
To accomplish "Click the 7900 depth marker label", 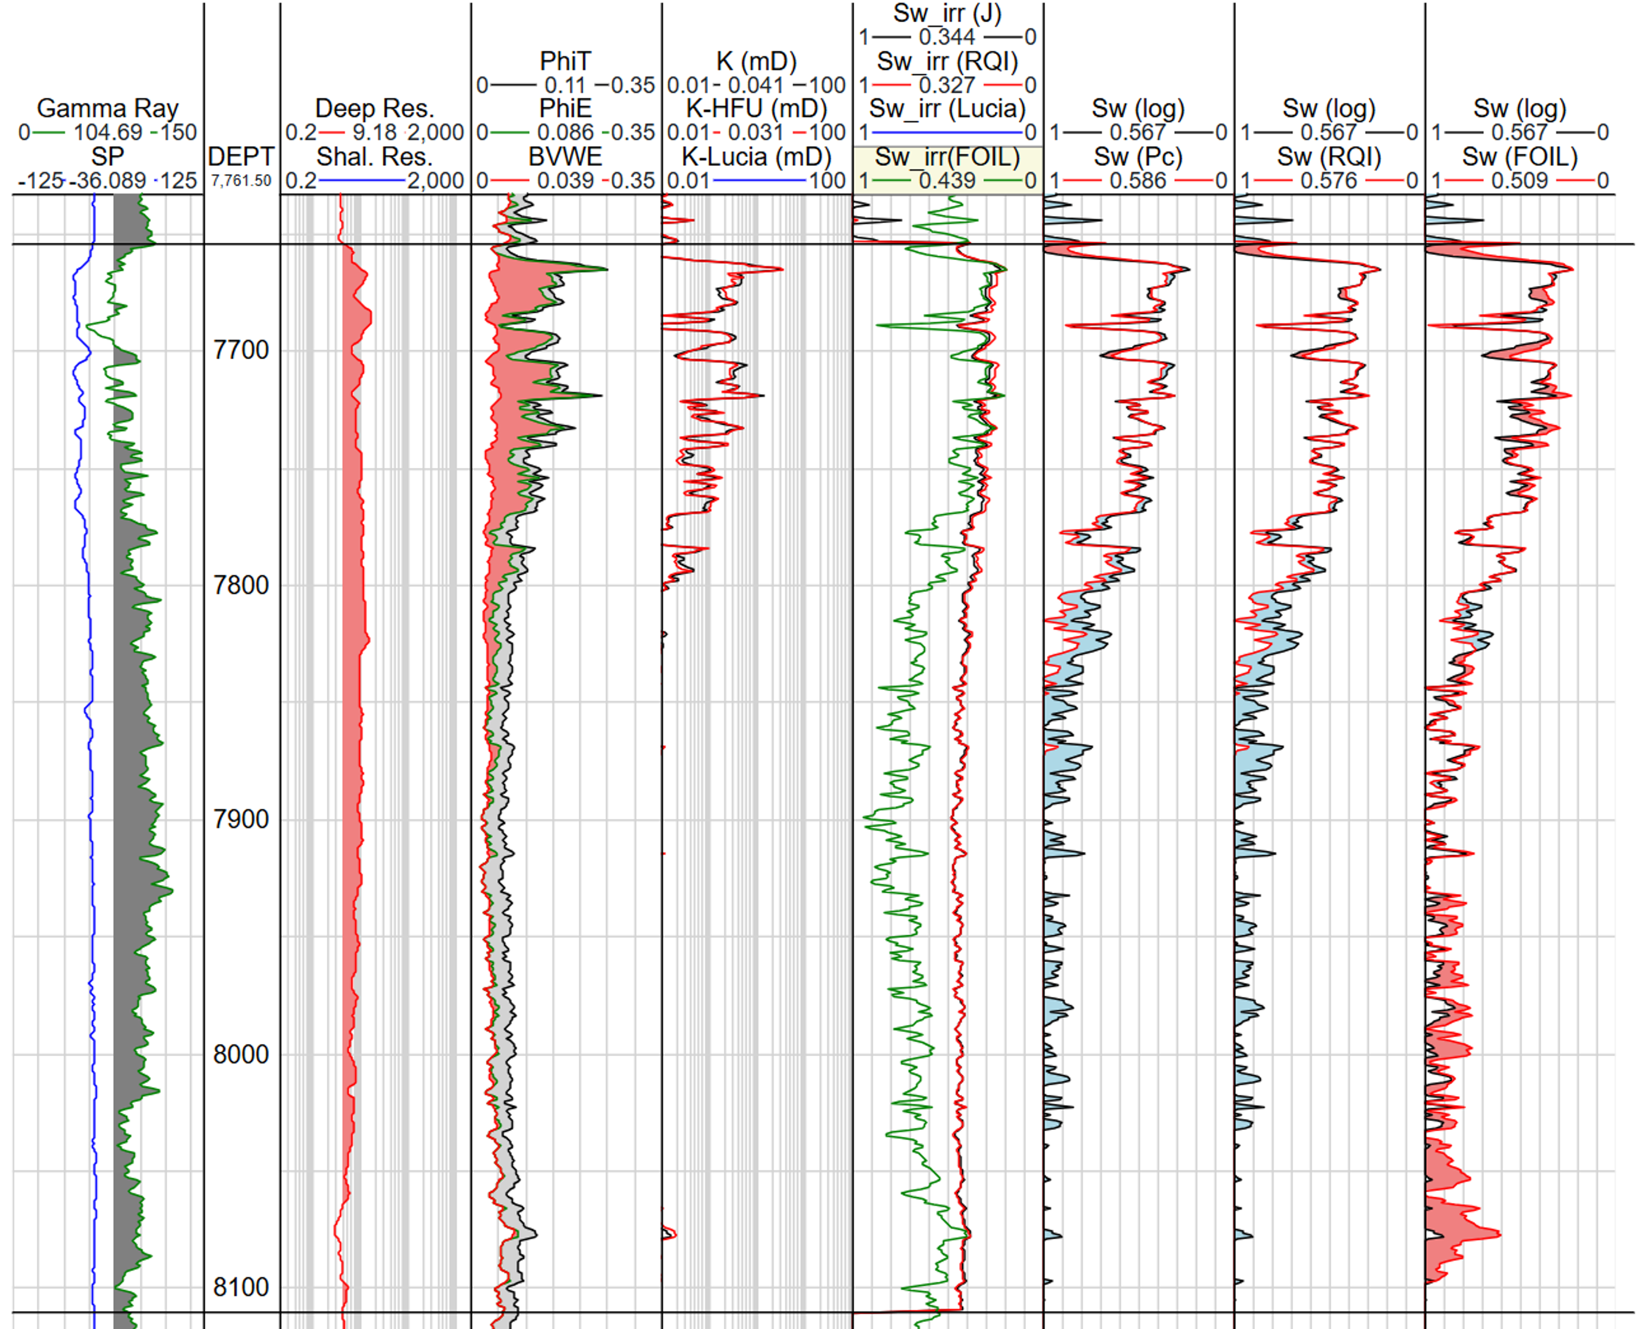I will (x=241, y=819).
